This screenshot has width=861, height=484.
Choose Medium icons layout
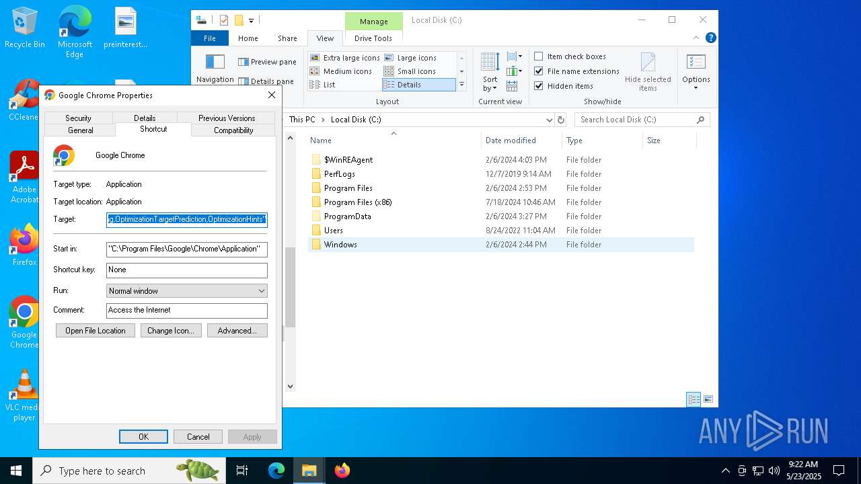tap(341, 71)
